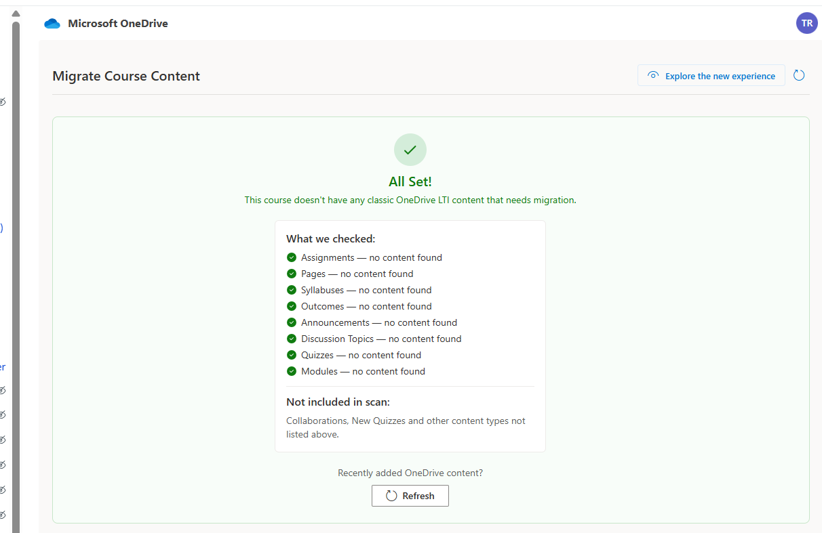Click 'Modules — no content found' text
Screen dimensions: 822x533
[x=364, y=371]
